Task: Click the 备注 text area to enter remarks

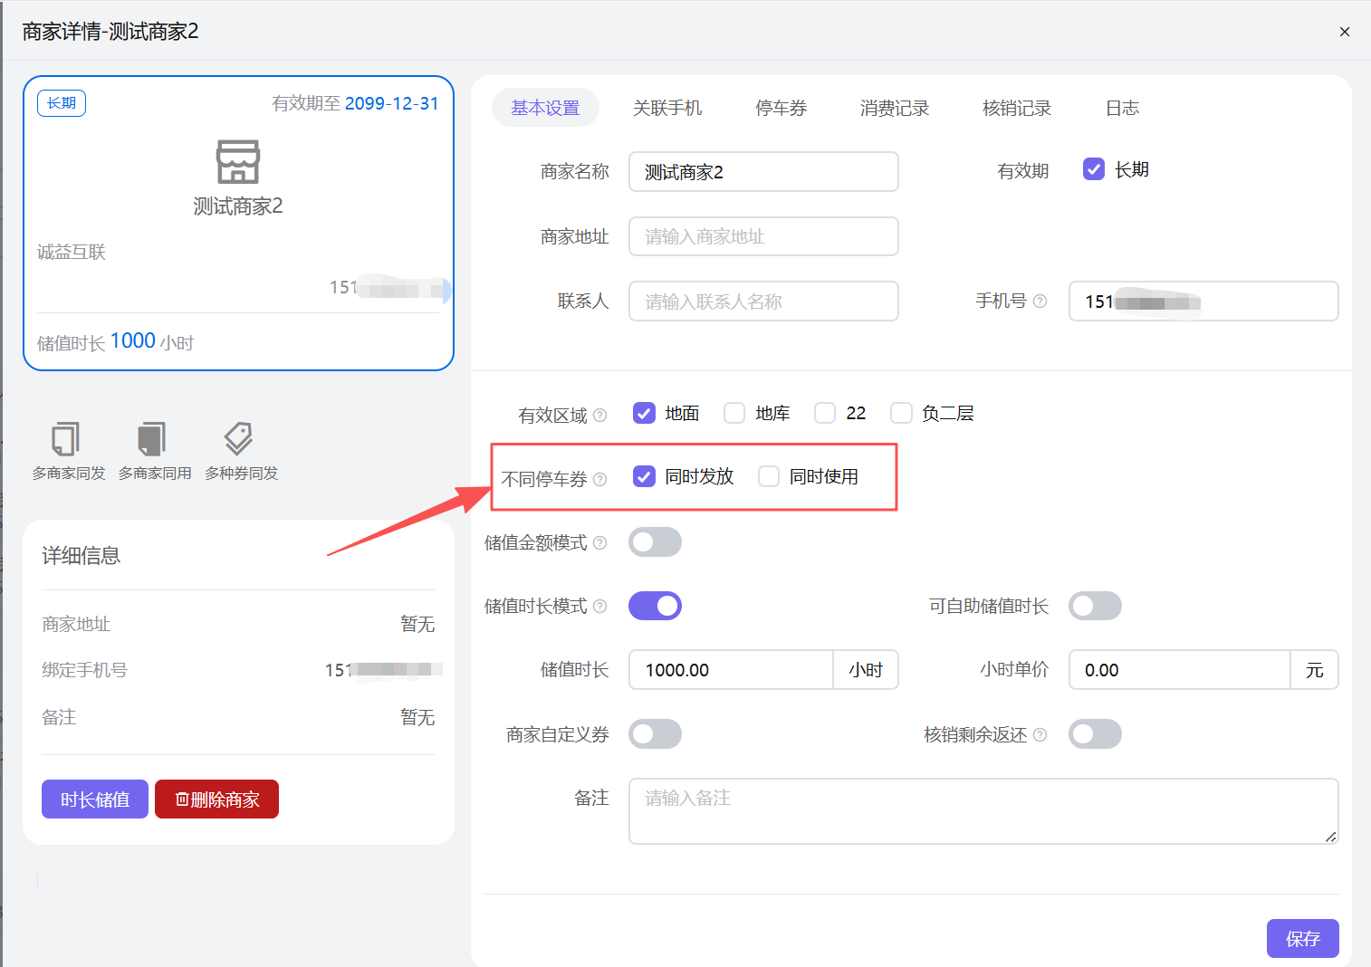Action: coord(983,810)
